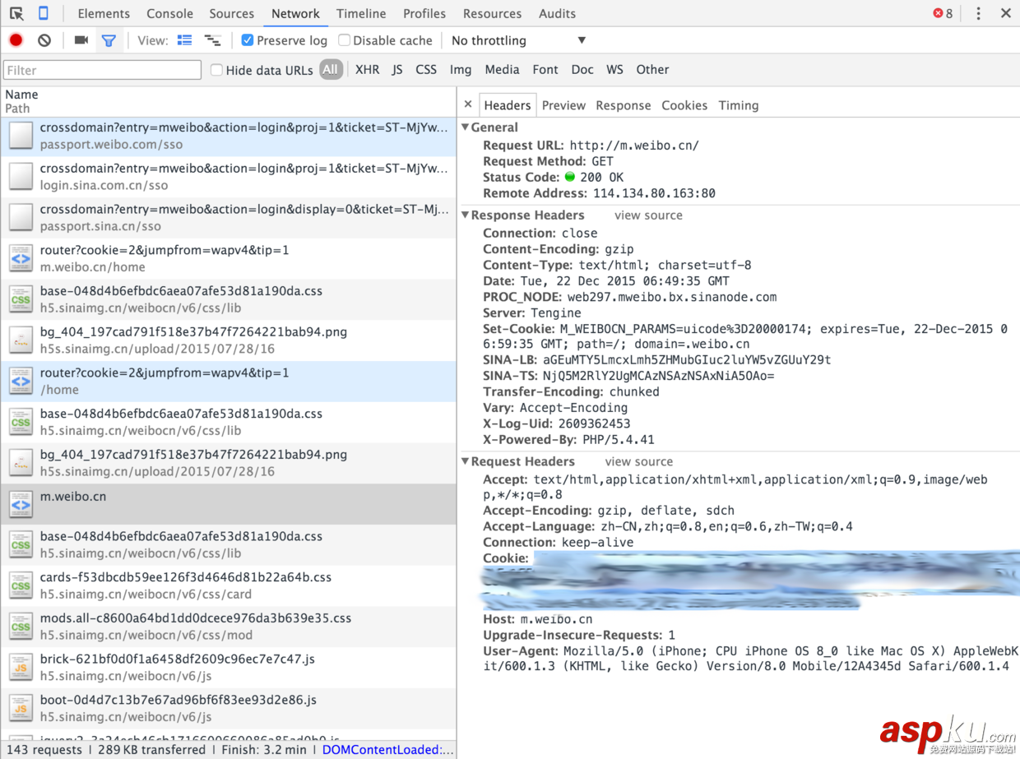Switch to the Response details tab
Viewport: 1020px width, 759px height.
pyautogui.click(x=624, y=105)
